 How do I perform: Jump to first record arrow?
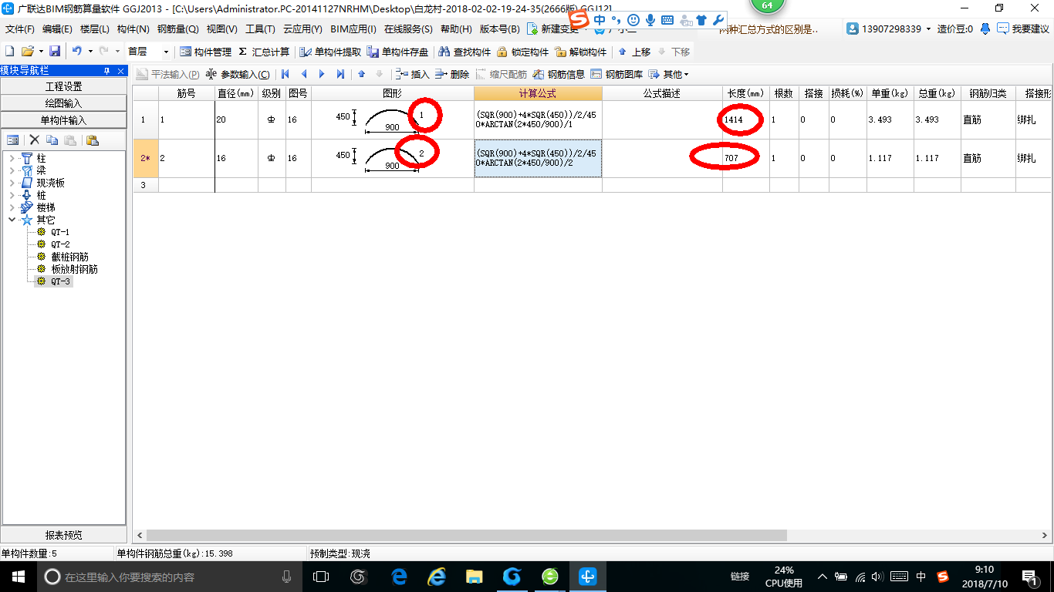pos(285,75)
